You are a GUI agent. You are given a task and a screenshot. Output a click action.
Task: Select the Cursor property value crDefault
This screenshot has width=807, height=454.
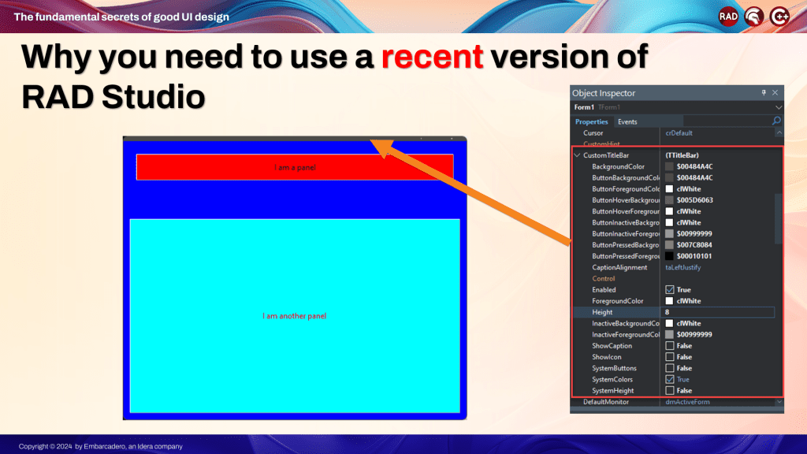(x=679, y=132)
